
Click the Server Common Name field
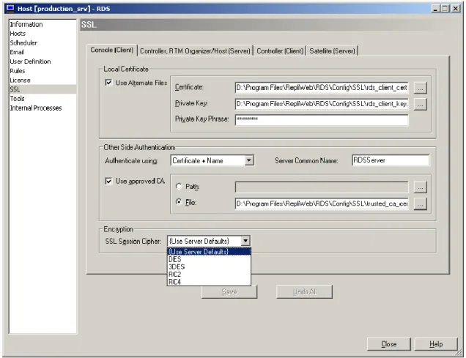(391, 160)
